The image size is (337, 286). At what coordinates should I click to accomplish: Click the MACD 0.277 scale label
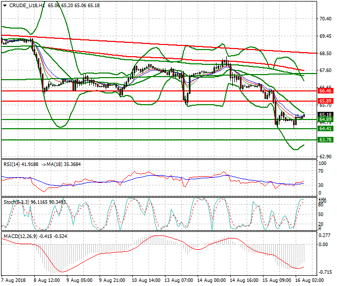324,235
